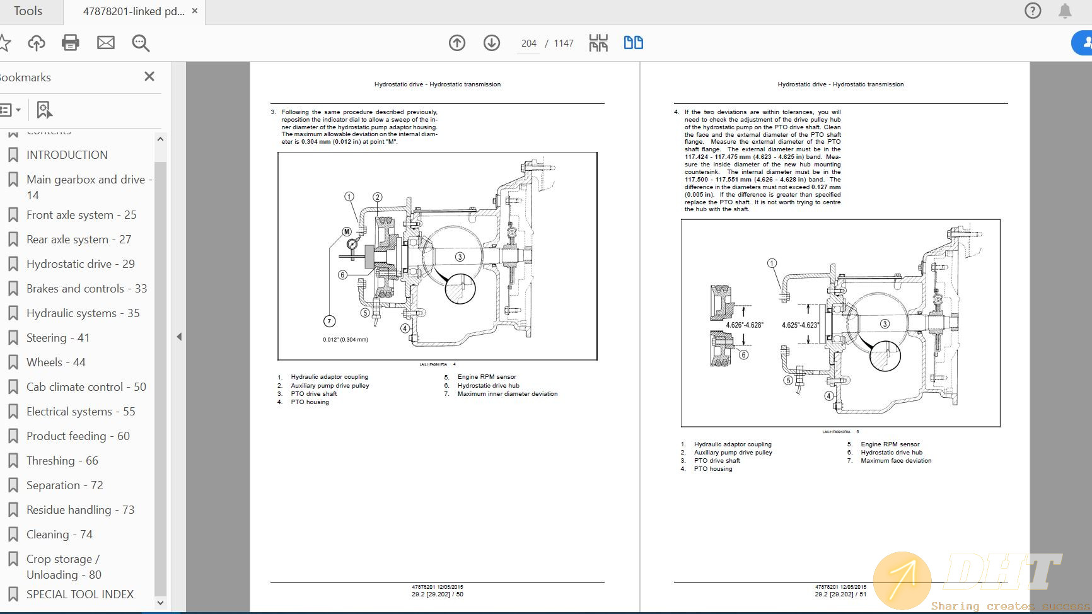
Task: Open notifications via bell icon
Action: pos(1066,11)
